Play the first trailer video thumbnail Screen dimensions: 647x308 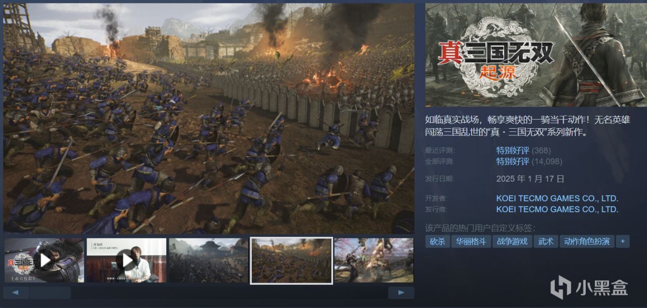[x=44, y=261]
